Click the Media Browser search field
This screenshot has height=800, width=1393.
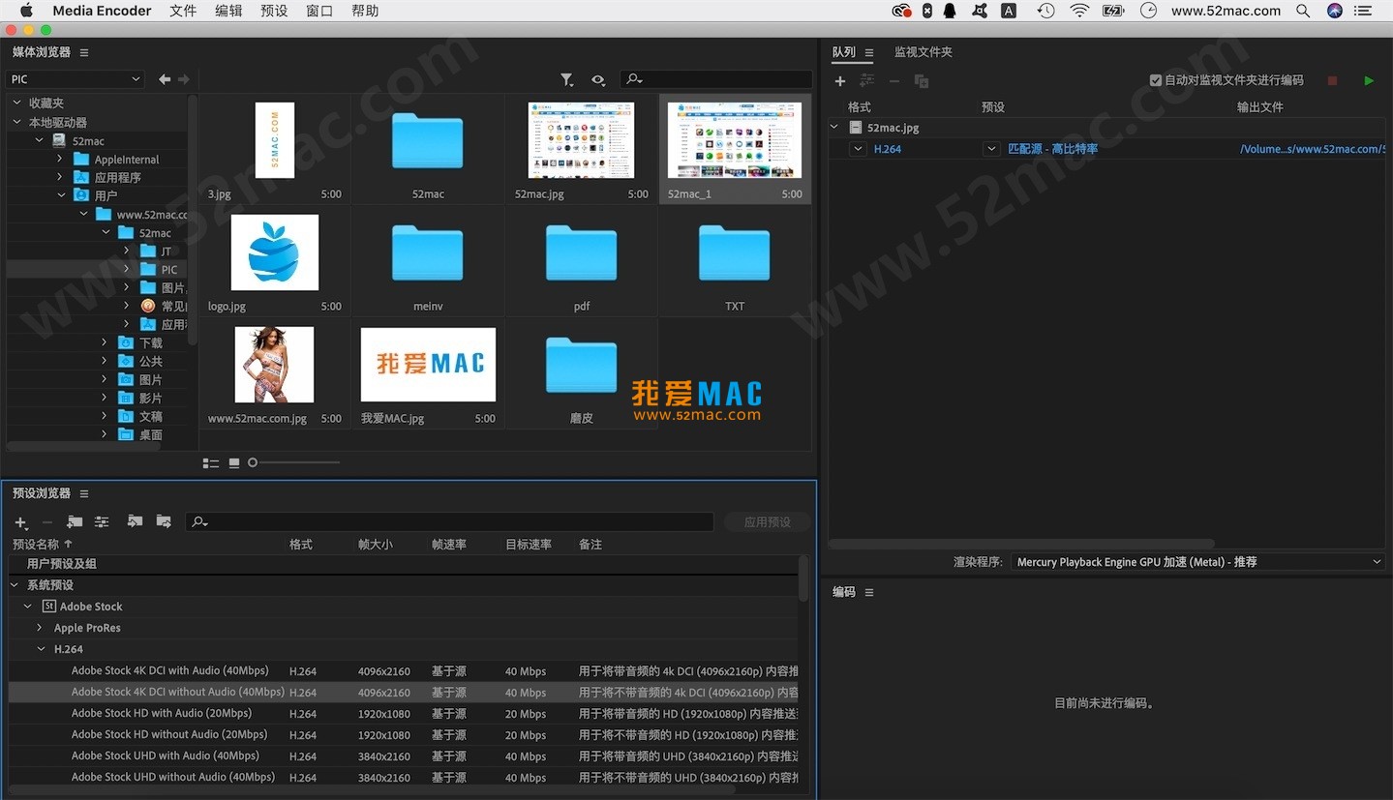[x=716, y=79]
